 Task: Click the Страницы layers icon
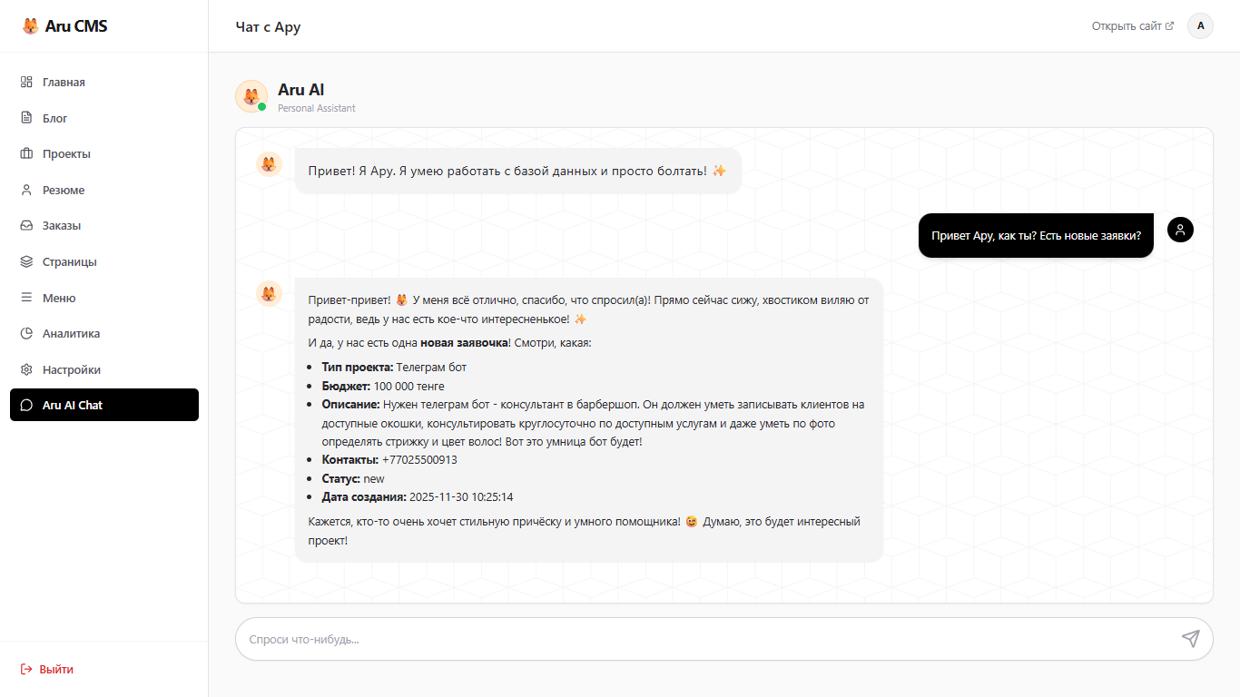click(26, 261)
